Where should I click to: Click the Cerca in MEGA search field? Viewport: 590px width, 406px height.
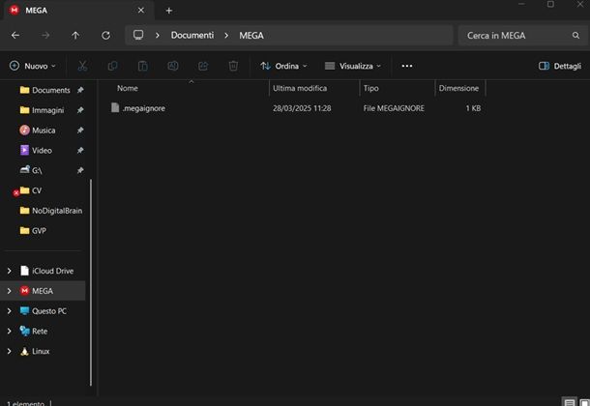click(520, 36)
